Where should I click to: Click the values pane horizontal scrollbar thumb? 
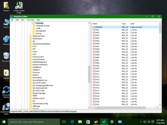120,108
